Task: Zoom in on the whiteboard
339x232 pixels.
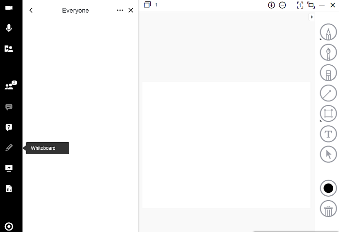Action: coord(271,5)
